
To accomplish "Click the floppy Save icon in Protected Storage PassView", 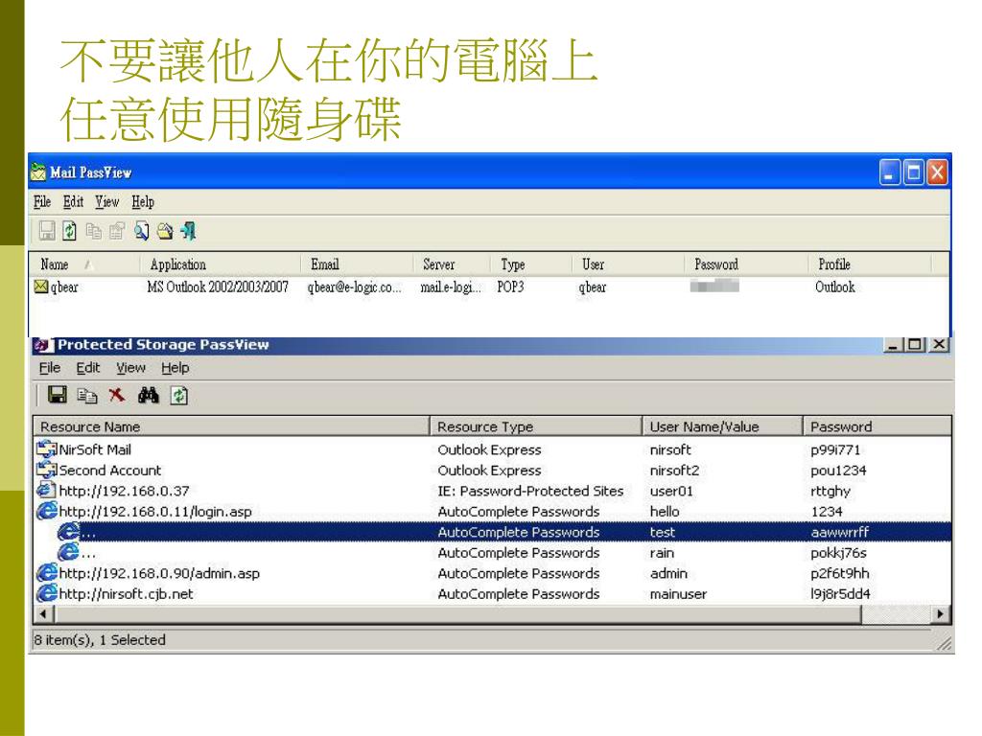I will coord(57,395).
